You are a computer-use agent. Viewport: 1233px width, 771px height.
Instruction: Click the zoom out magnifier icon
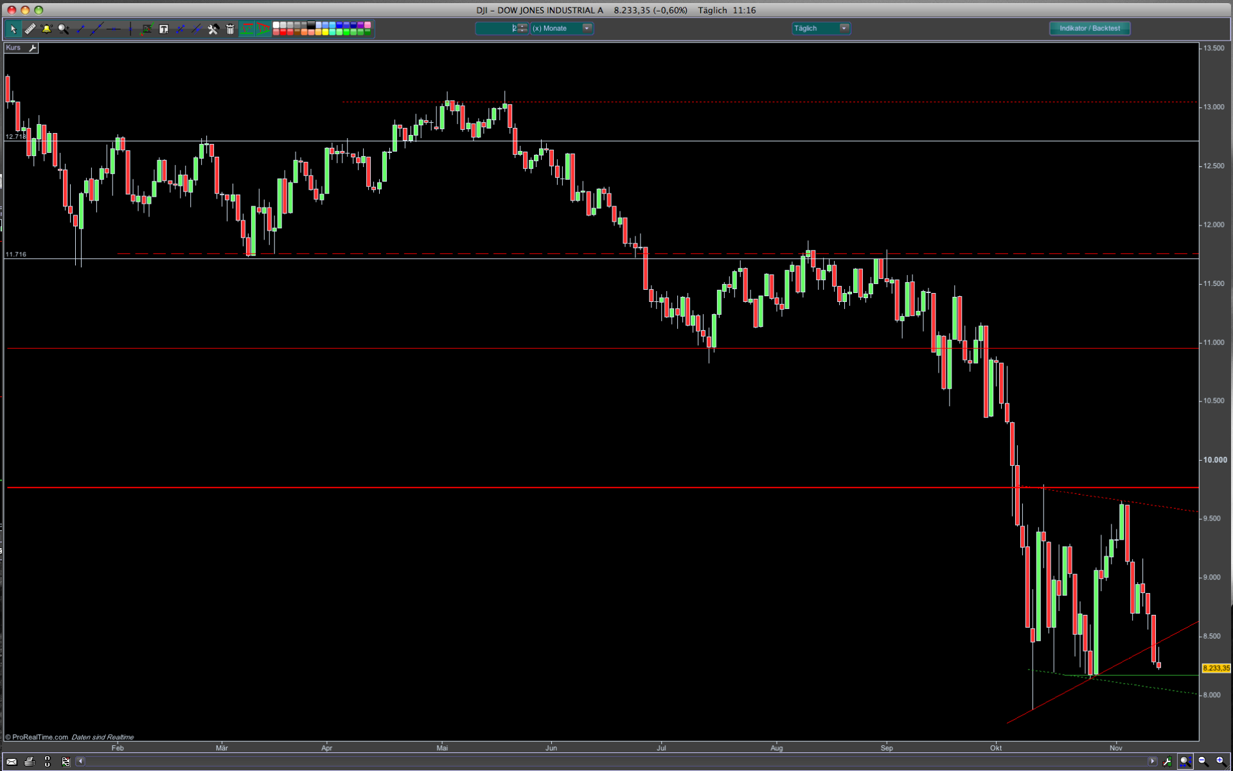(1203, 762)
